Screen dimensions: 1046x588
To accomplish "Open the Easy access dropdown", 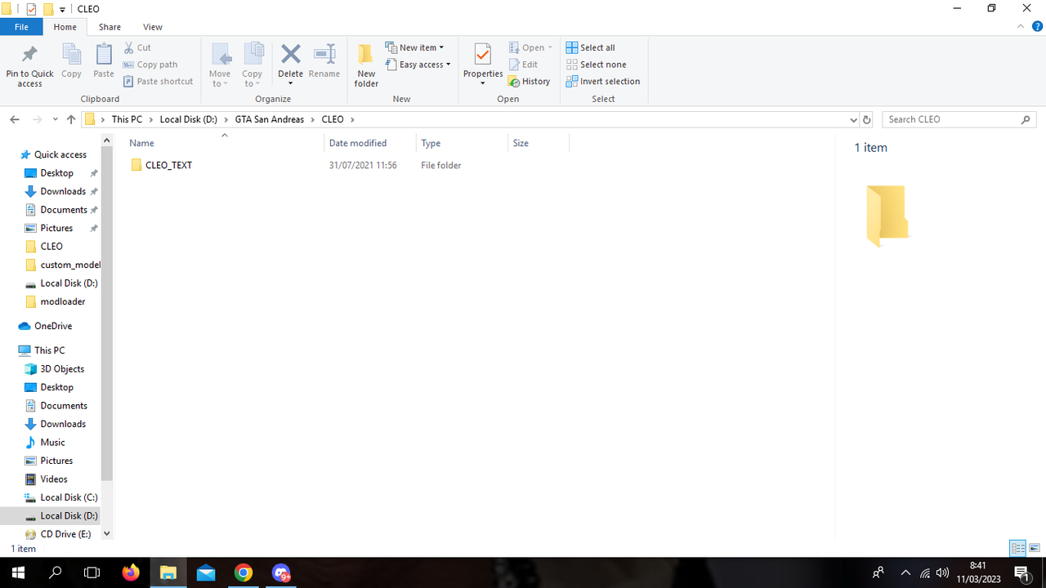I will (418, 65).
